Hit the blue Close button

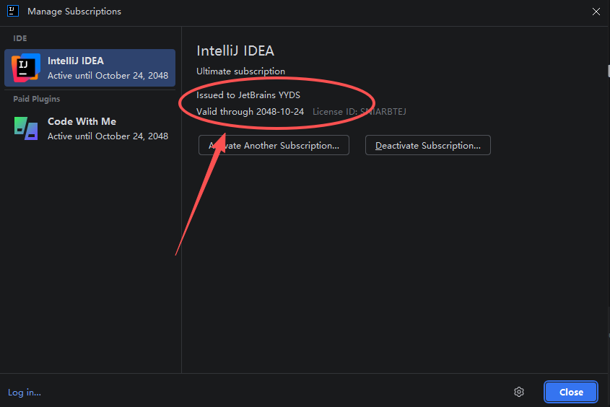[x=570, y=392]
